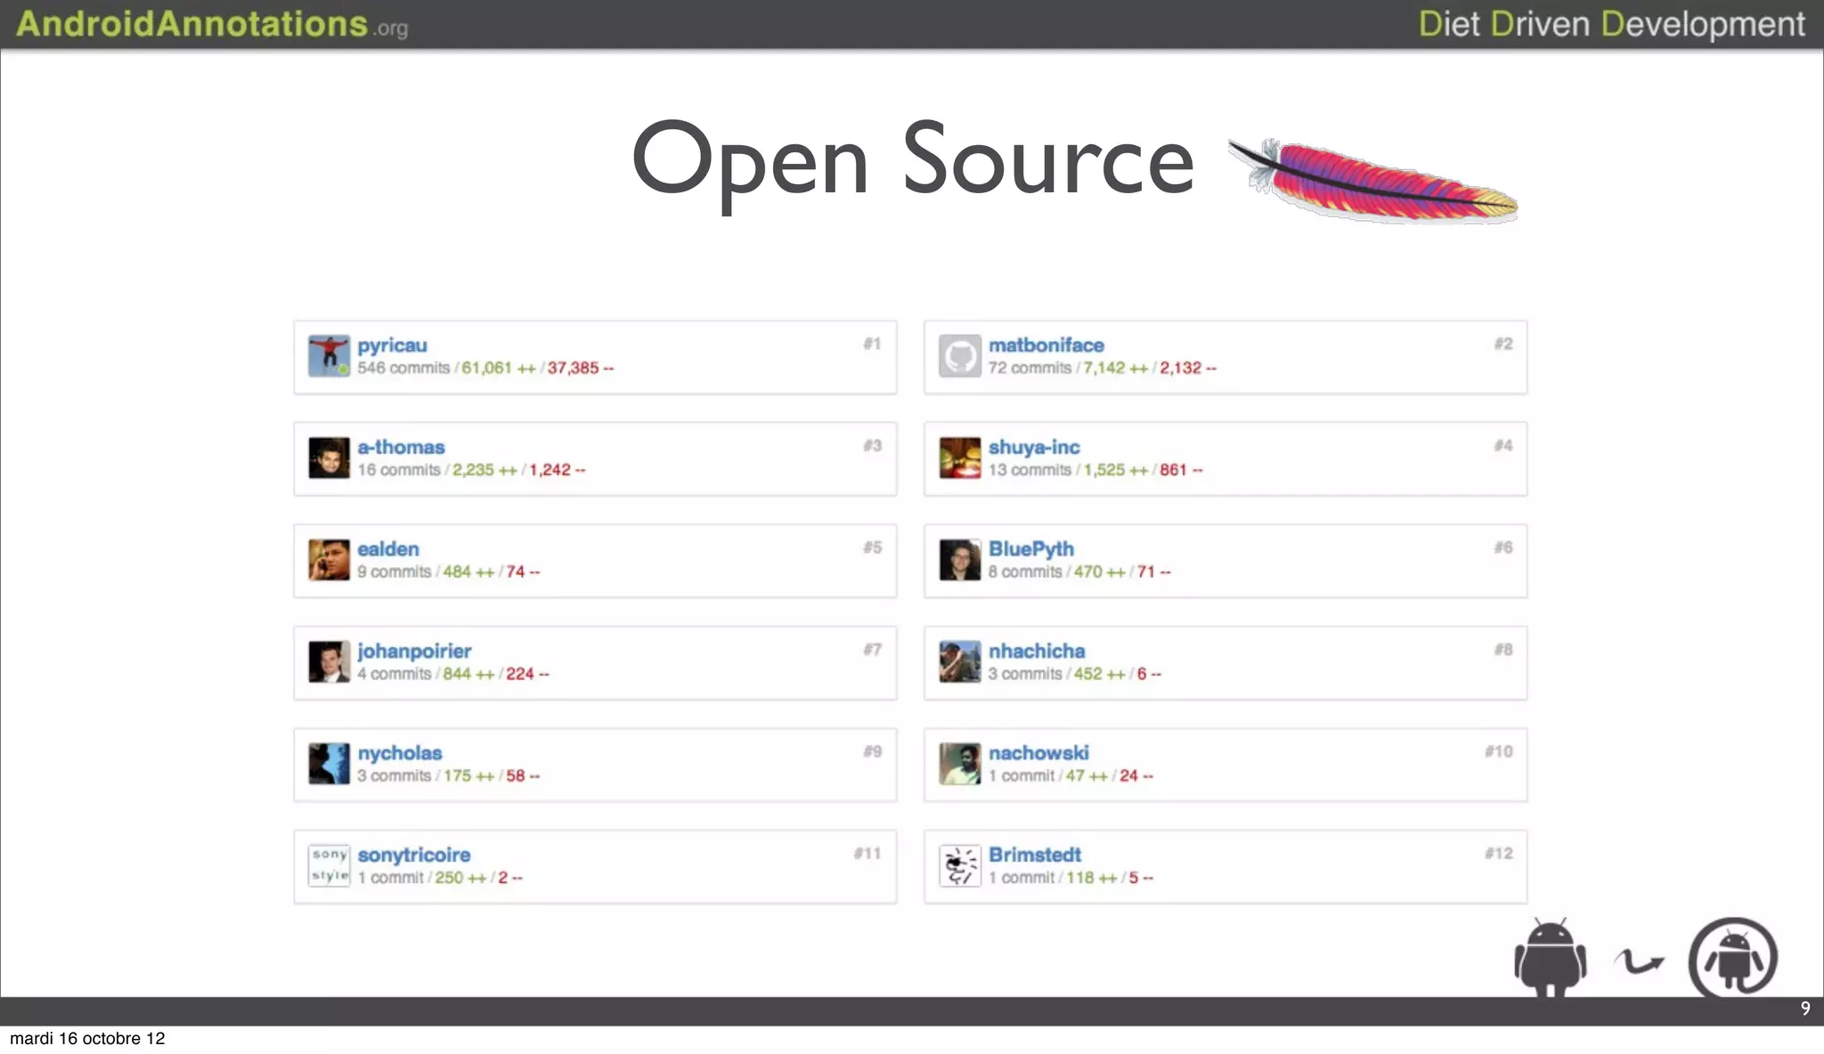Click the #12 rank label

point(1499,853)
